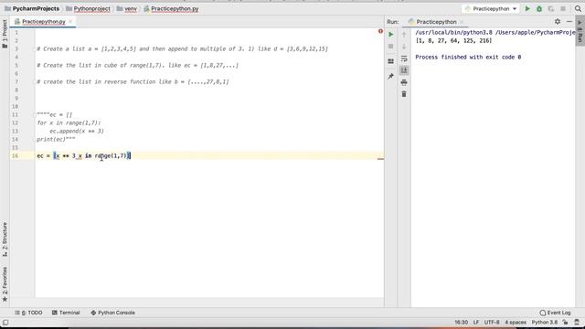
Task: Open the 7: Structure side panel
Action: (x=5, y=239)
